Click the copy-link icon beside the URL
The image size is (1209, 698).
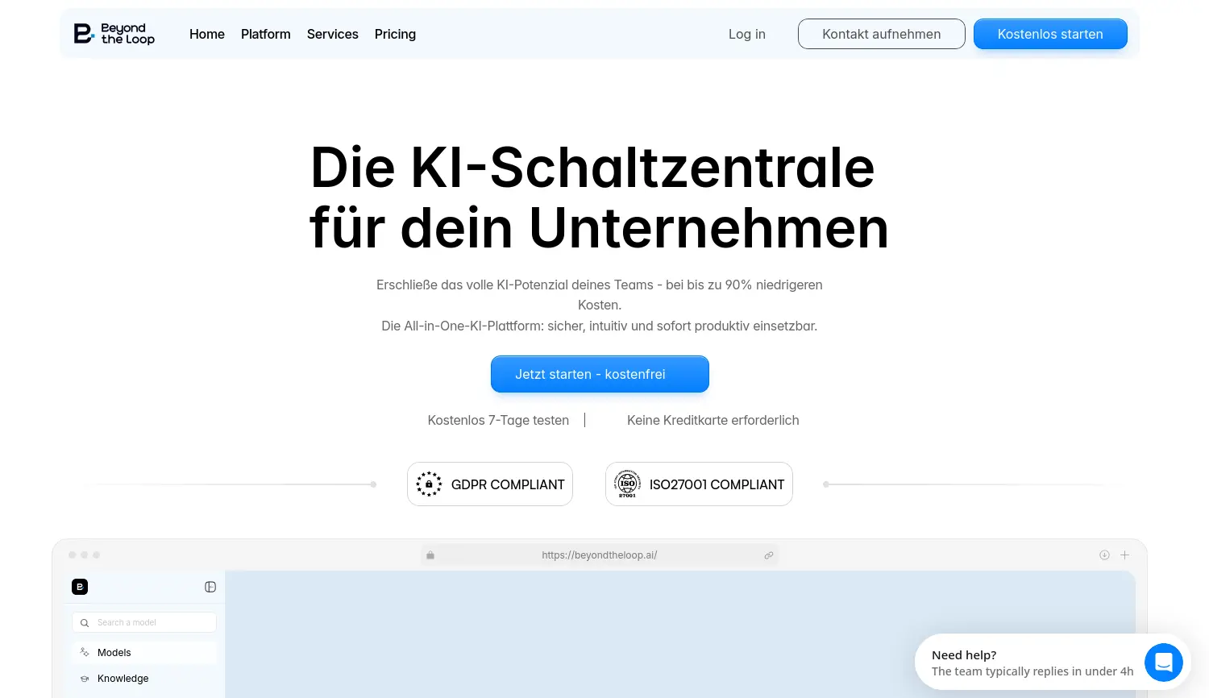(768, 555)
